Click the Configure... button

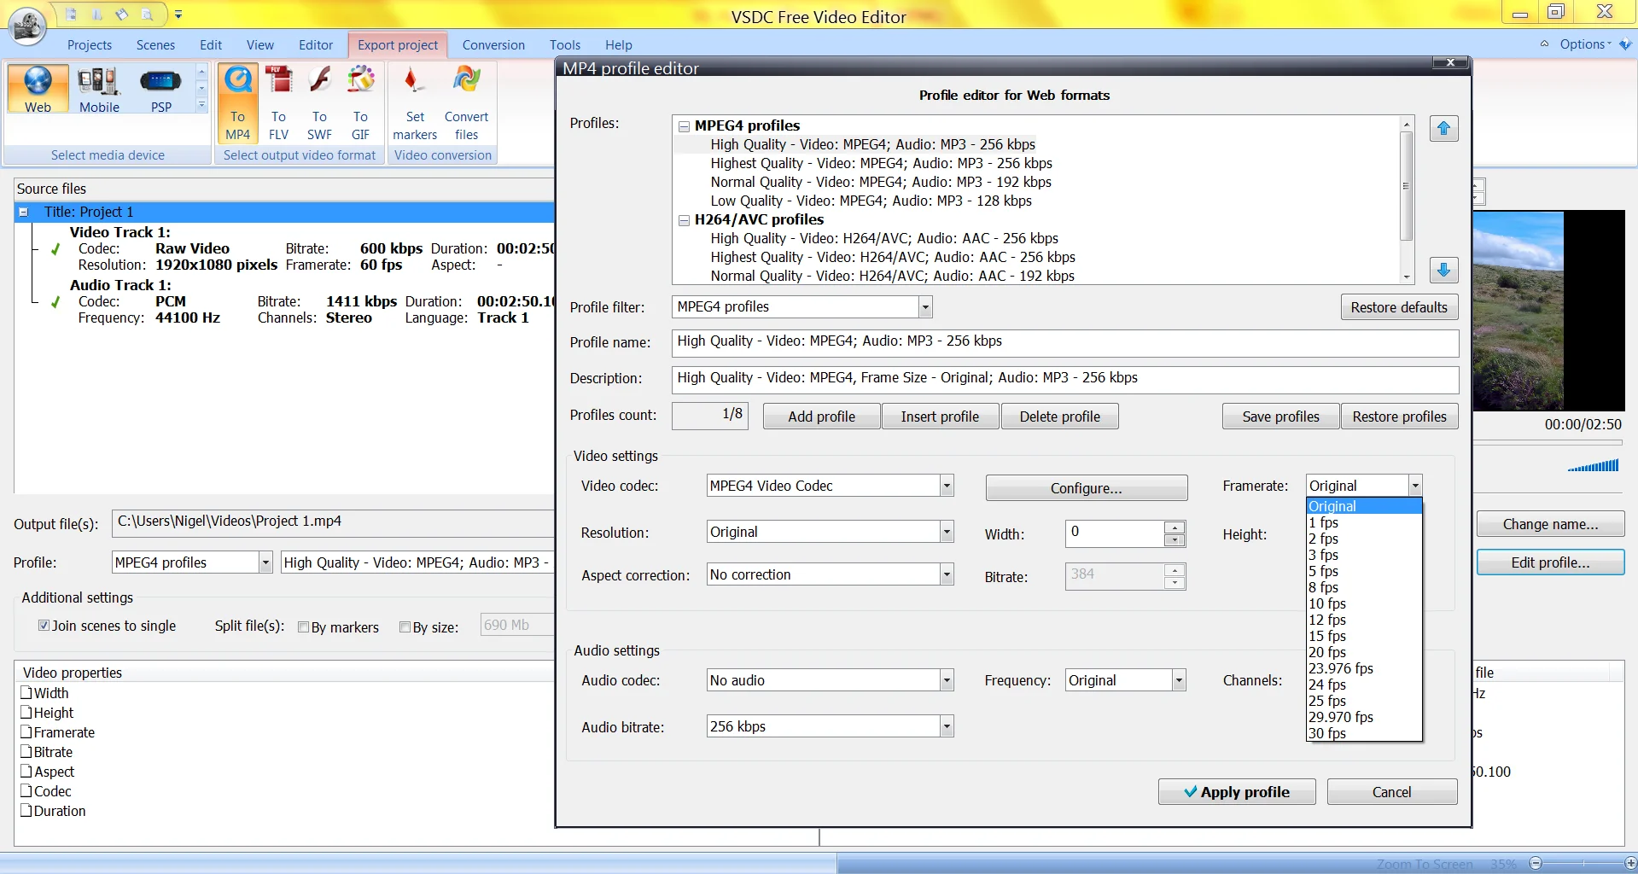pos(1086,488)
